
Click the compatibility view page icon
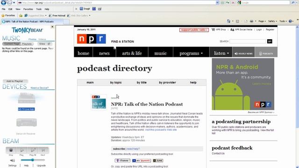(222, 3)
